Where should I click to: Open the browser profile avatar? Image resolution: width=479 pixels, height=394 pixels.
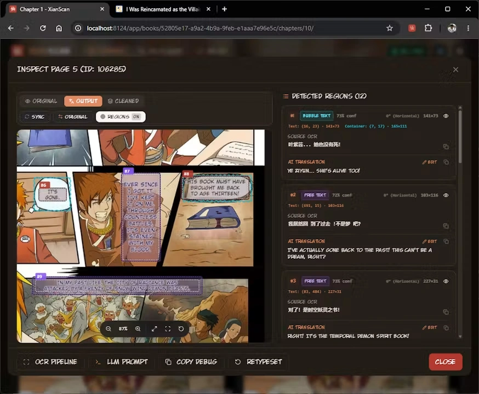452,28
